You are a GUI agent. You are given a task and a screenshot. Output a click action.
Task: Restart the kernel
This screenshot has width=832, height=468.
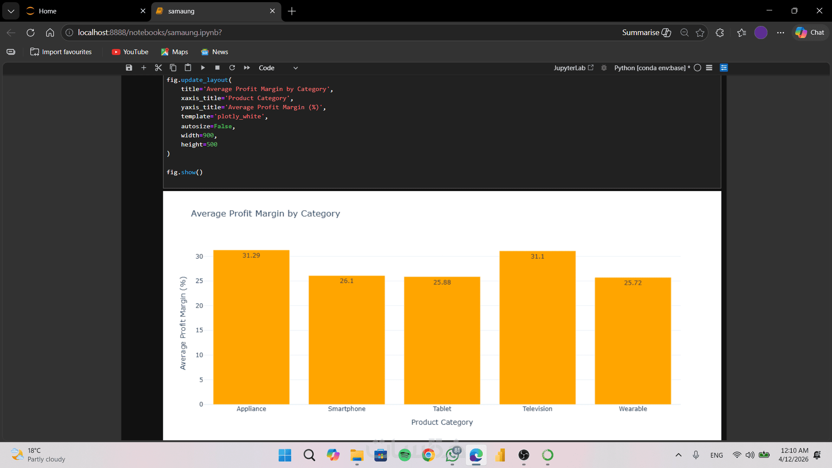pyautogui.click(x=232, y=68)
